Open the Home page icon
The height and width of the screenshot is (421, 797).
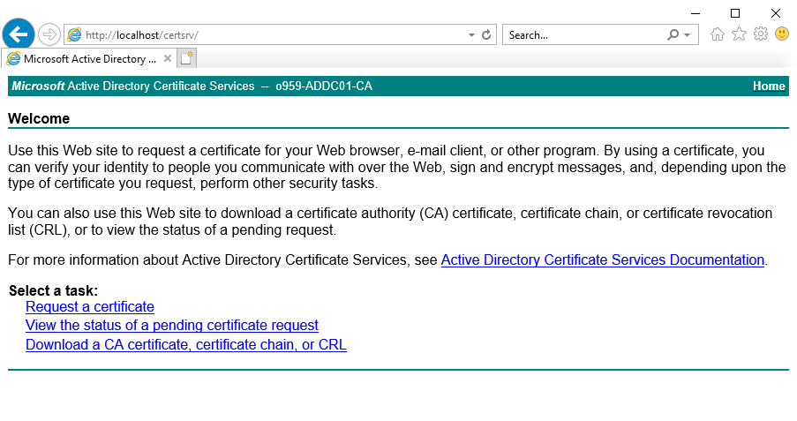(718, 34)
